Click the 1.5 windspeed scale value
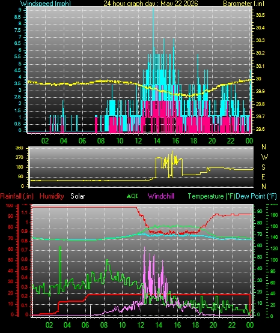This screenshot has height=333, width=280. tap(17, 110)
